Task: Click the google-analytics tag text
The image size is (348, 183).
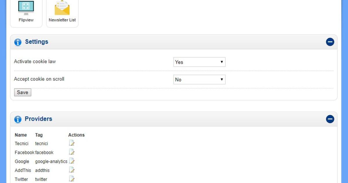Action: click(51, 162)
